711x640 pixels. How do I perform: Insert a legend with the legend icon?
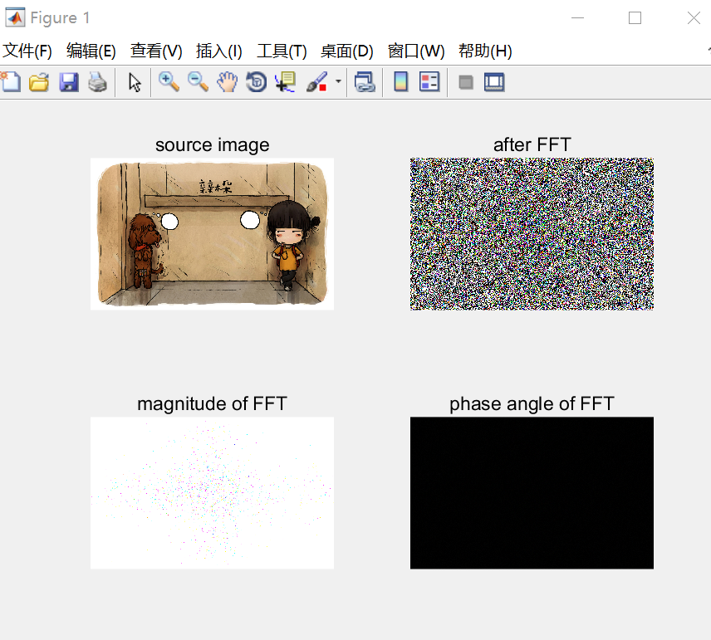[429, 82]
